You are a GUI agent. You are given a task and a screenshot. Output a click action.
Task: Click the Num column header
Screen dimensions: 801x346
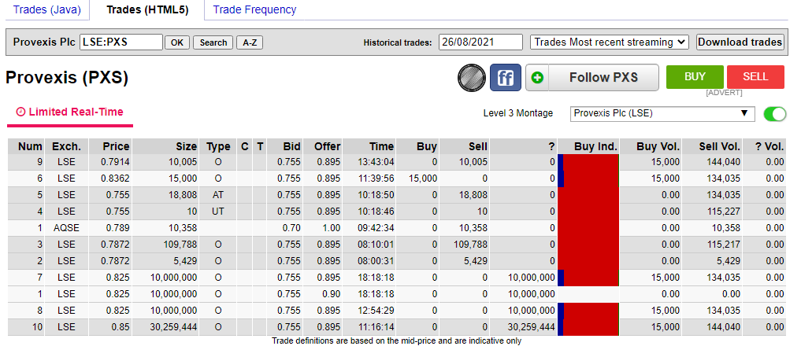pos(26,146)
